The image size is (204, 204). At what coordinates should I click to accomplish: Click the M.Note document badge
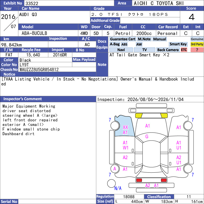[x=144, y=39]
